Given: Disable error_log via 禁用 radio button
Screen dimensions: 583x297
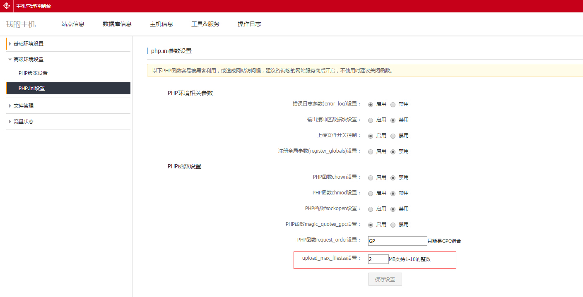Looking at the screenshot, I should click(x=393, y=105).
